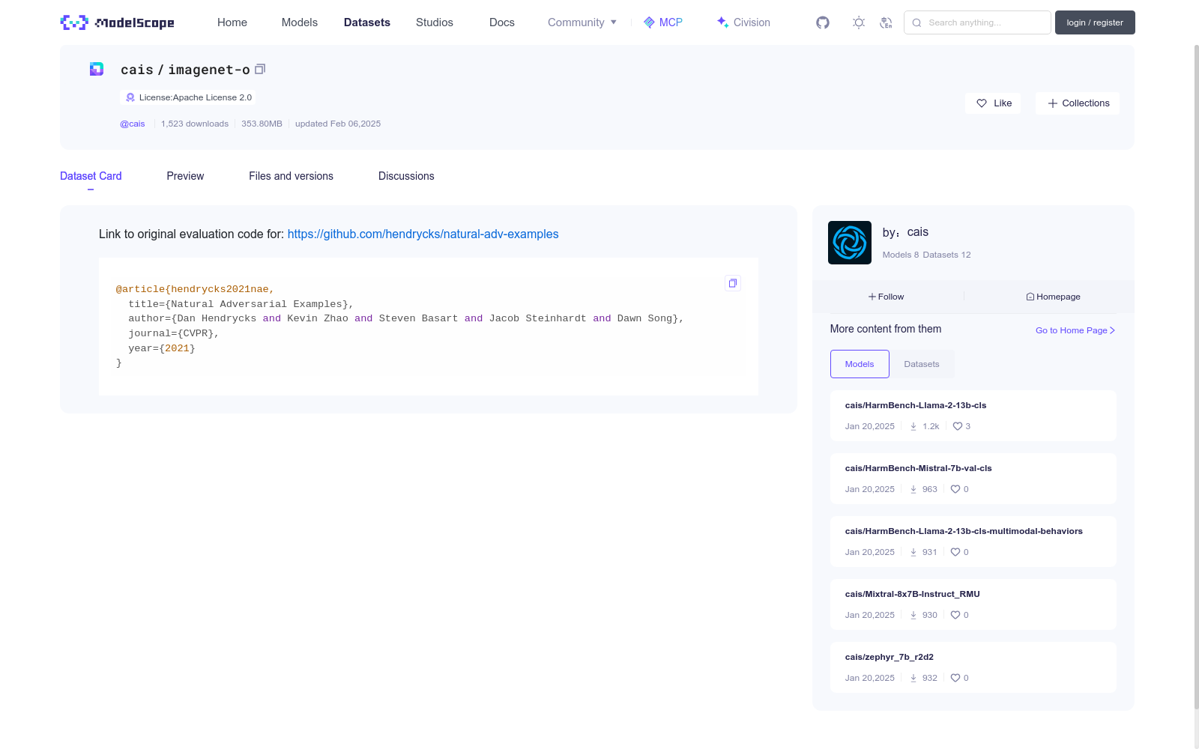Click the MCP diamond icon
Image resolution: width=1199 pixels, height=749 pixels.
tap(649, 22)
